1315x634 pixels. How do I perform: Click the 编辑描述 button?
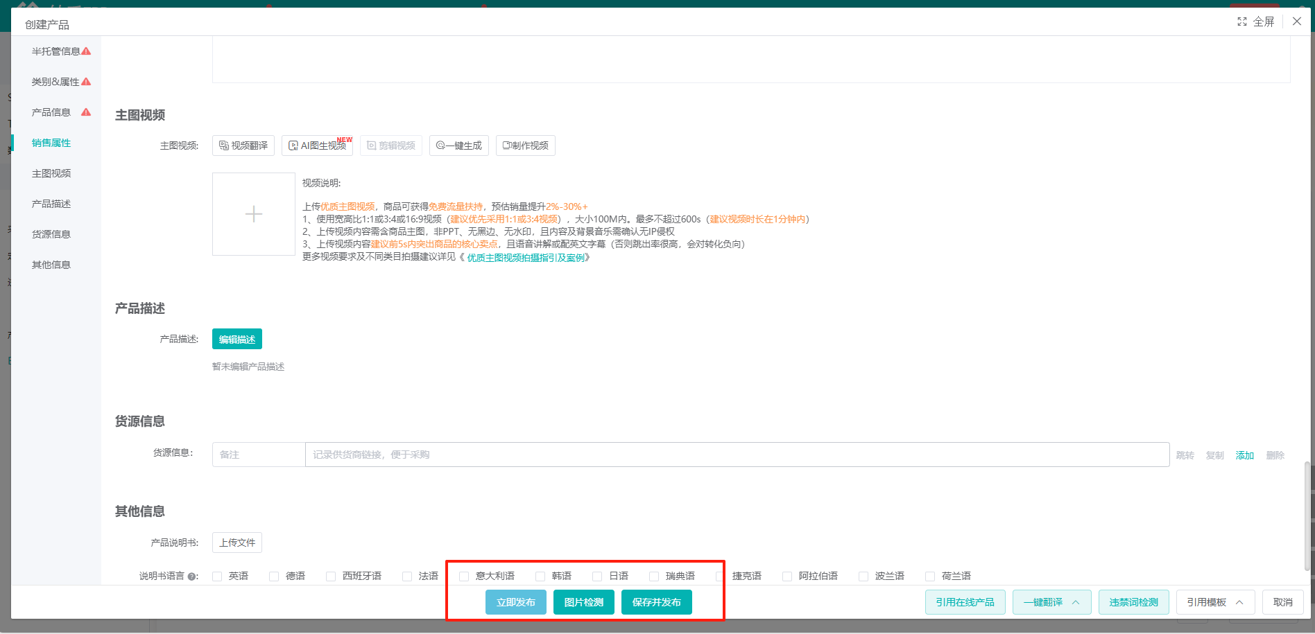pos(237,339)
